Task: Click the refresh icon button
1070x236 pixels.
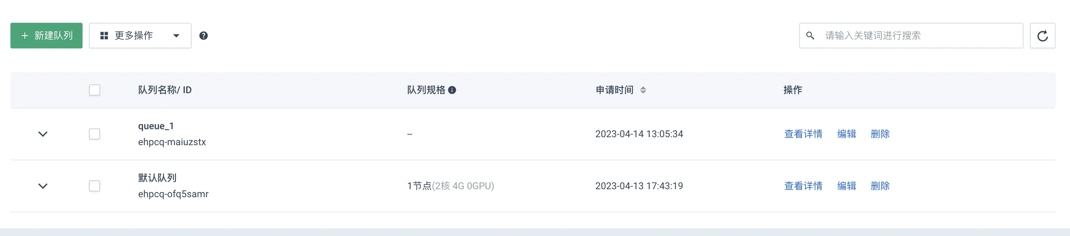Action: pos(1042,36)
